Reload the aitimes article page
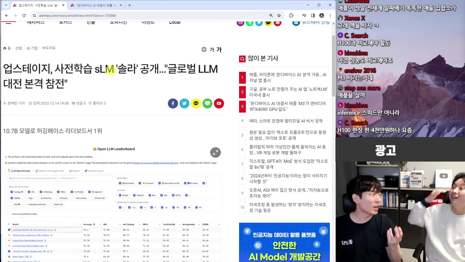The image size is (465, 262). 24,16
